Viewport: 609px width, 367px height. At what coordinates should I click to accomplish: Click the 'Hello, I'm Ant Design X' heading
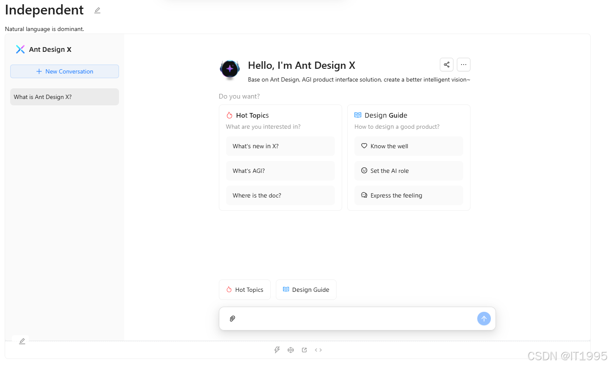pos(302,65)
